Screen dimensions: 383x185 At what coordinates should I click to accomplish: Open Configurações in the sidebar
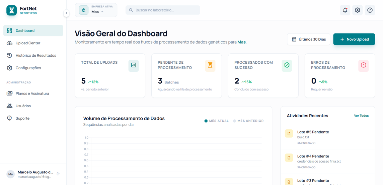[x=33, y=68]
